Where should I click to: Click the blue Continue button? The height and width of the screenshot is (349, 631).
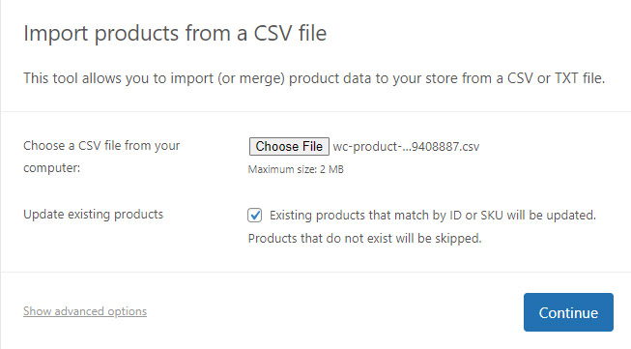(568, 312)
